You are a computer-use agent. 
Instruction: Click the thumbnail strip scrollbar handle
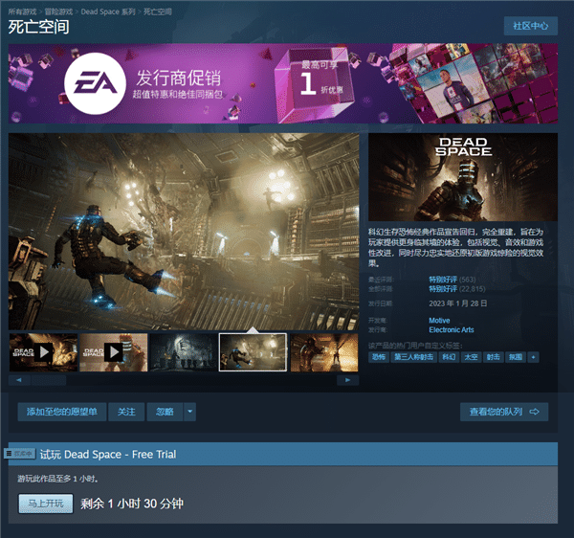(x=49, y=380)
